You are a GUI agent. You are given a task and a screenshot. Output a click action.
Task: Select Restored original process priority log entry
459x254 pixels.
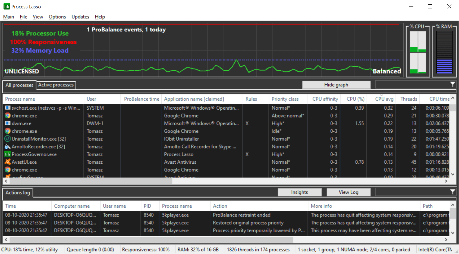pyautogui.click(x=226, y=223)
